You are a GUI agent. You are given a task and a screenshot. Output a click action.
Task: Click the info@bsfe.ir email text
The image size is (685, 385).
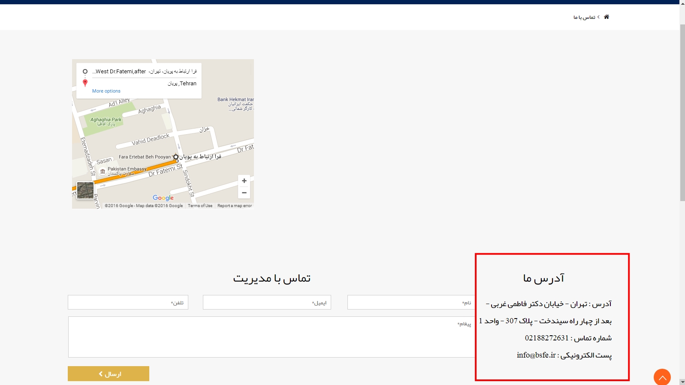[x=536, y=355]
